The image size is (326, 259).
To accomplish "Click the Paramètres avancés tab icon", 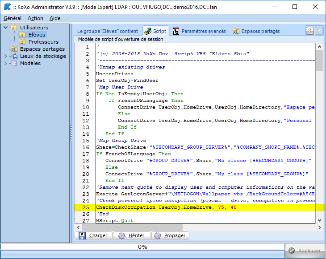I will coord(176,31).
